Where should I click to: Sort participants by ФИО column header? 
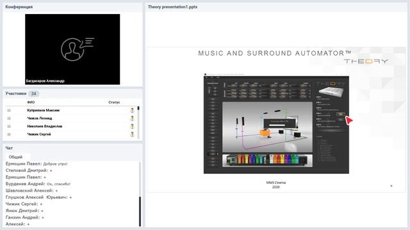point(31,102)
